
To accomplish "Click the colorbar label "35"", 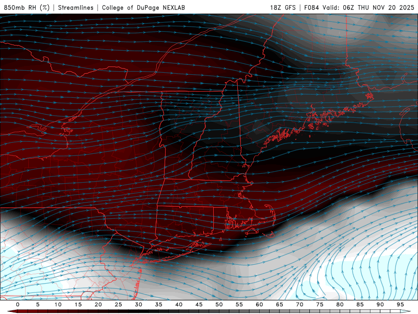I will coord(159,305).
